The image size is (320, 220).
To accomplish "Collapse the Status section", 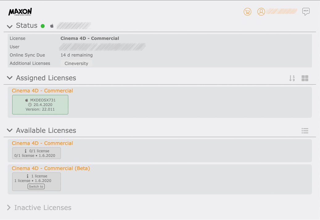I will [10, 26].
